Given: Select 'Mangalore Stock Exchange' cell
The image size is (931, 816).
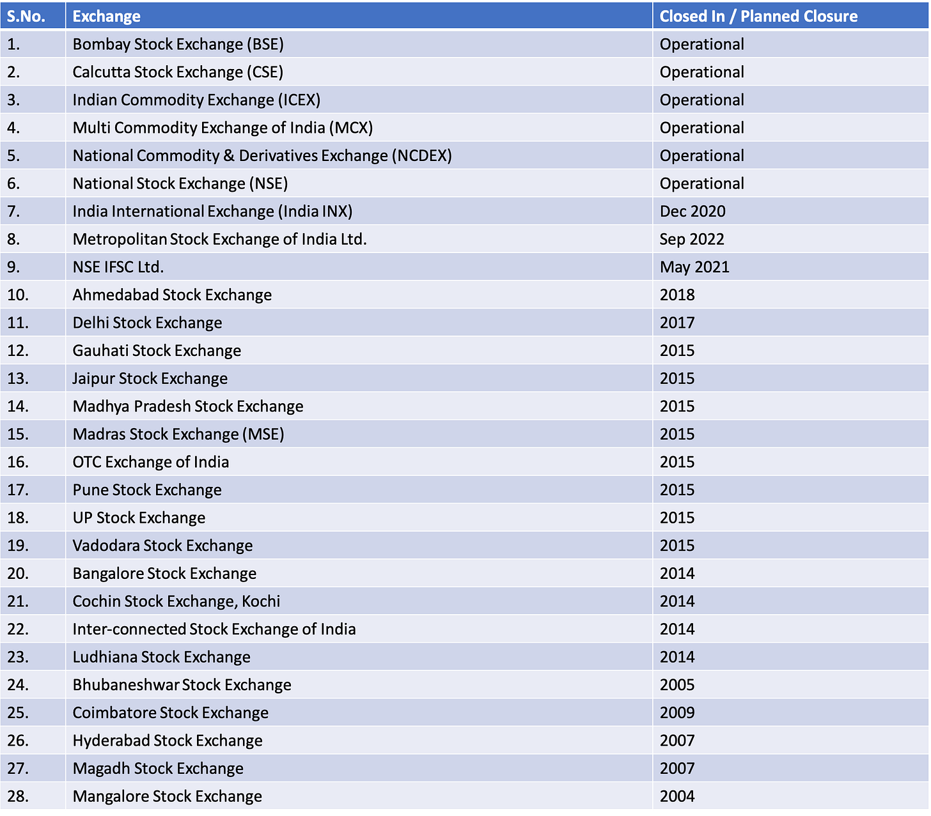Looking at the screenshot, I should click(359, 796).
